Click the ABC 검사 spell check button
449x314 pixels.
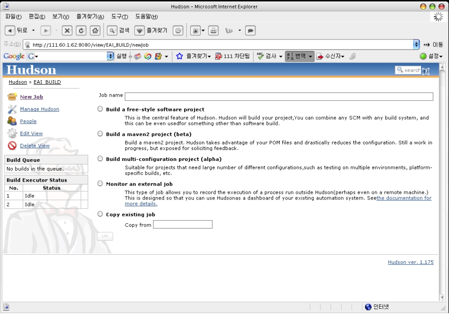coord(267,56)
